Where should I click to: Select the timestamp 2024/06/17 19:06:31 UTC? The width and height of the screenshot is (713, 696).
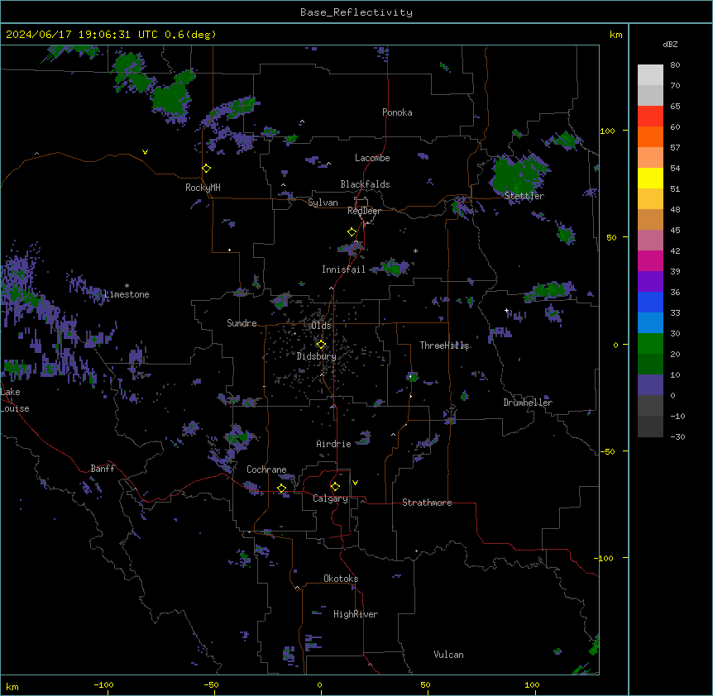click(x=82, y=35)
